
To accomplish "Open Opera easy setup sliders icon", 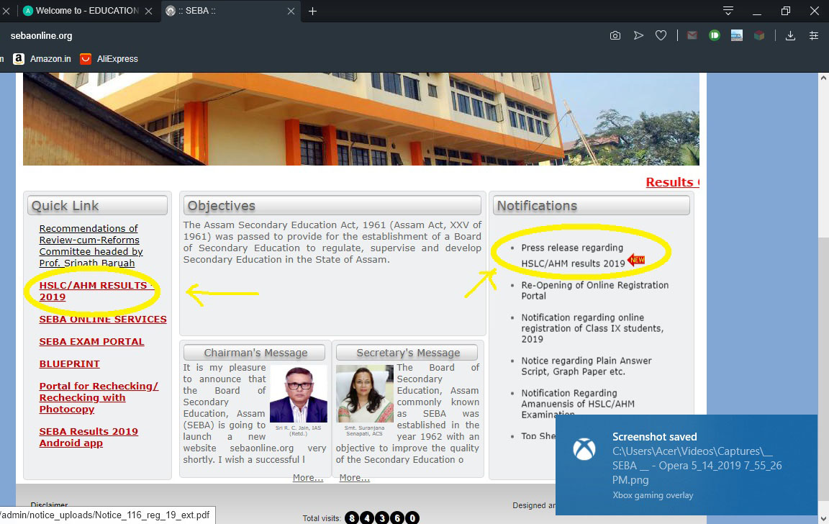I will coord(814,35).
